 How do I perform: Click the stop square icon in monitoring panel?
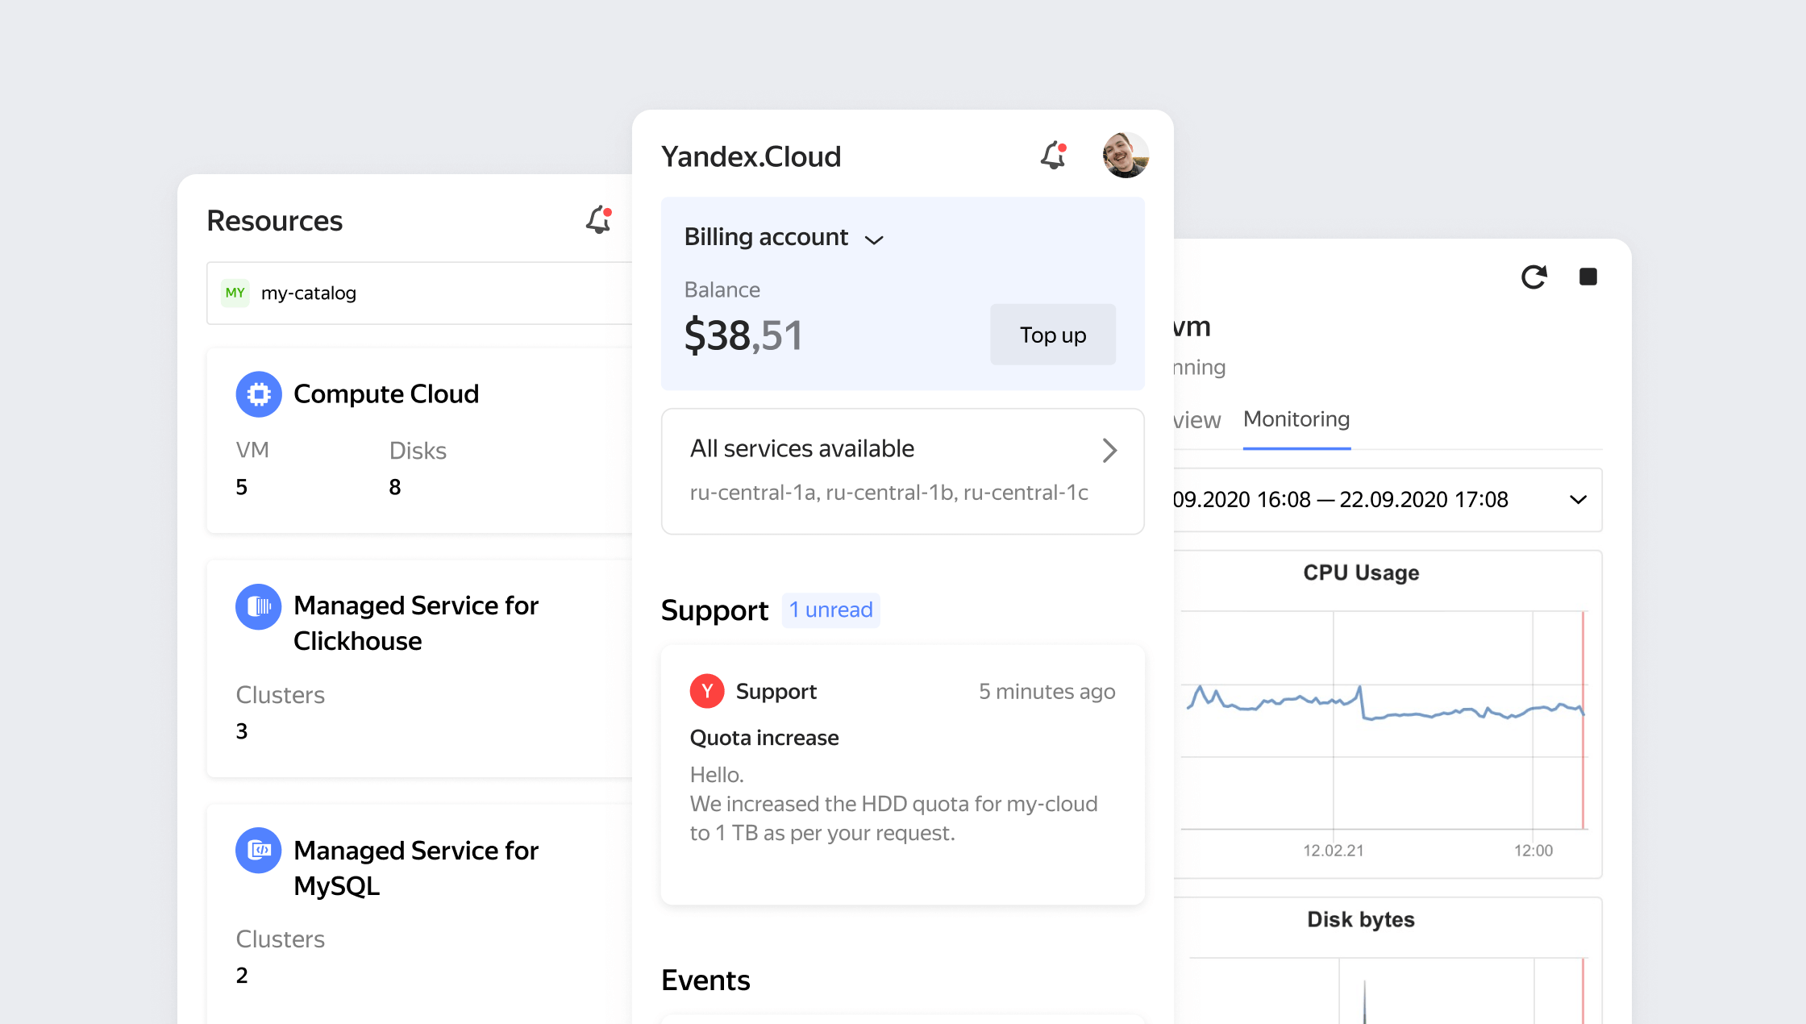(1588, 277)
